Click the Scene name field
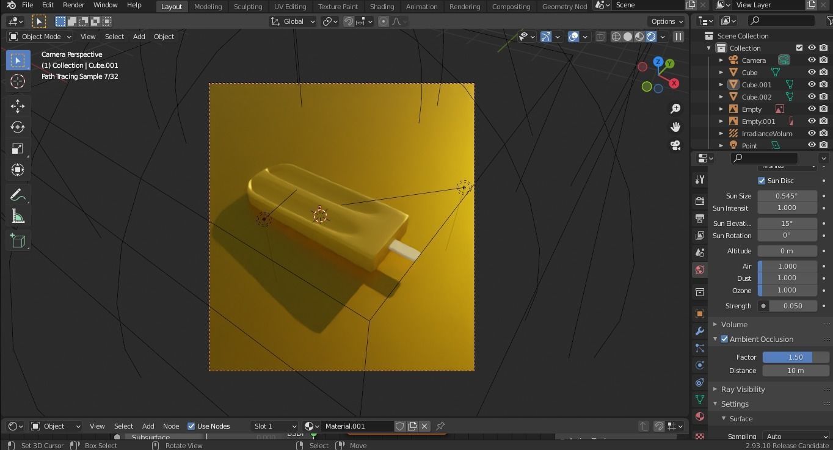 [649, 5]
